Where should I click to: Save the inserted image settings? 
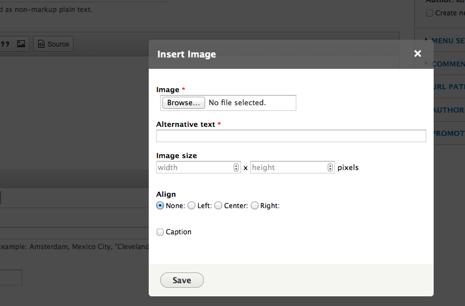(182, 280)
